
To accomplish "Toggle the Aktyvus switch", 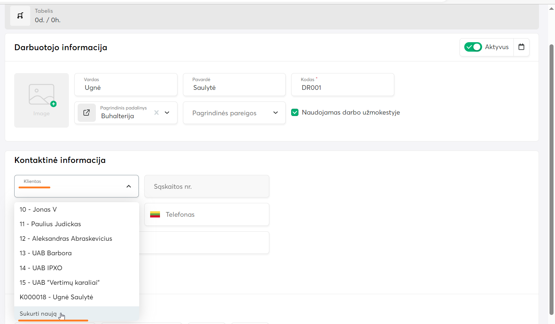I will click(473, 47).
